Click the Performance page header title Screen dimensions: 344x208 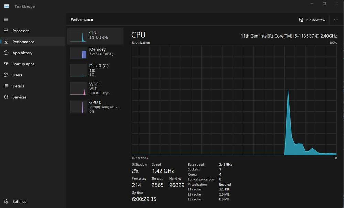pyautogui.click(x=82, y=20)
